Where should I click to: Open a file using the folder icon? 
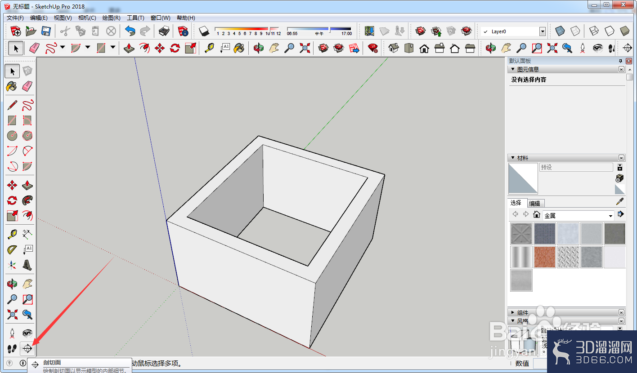pyautogui.click(x=31, y=31)
